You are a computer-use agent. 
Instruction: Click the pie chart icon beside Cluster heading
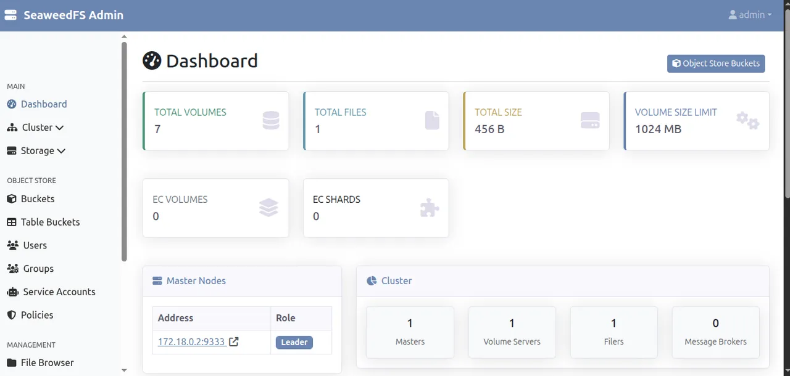(372, 281)
